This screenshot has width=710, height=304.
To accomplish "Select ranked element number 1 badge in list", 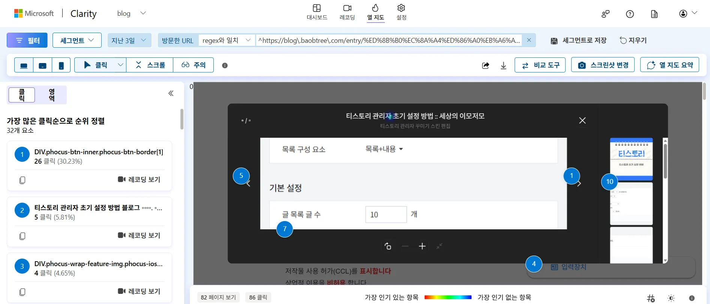I will click(22, 154).
